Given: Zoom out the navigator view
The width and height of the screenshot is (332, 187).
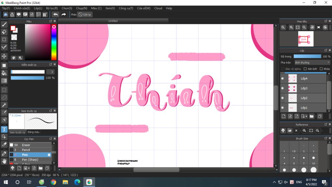Looking at the screenshot, I should tap(304, 27).
